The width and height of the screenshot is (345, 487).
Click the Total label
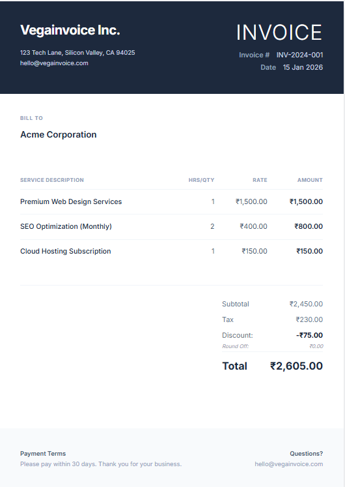234,366
